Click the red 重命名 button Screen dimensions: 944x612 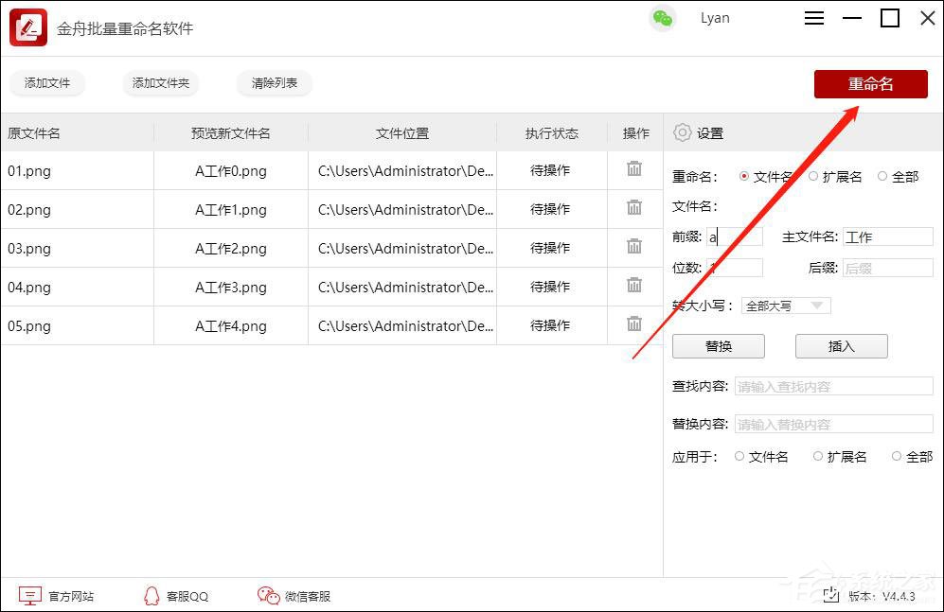870,83
